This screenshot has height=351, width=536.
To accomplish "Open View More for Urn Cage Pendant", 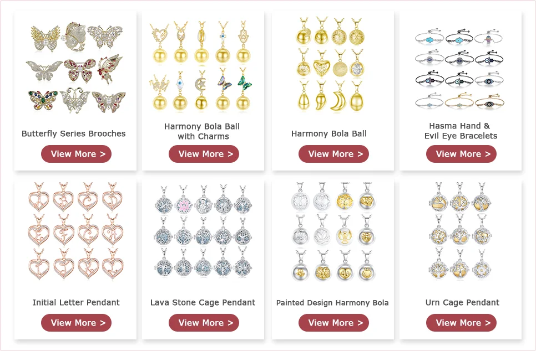I will tap(461, 323).
